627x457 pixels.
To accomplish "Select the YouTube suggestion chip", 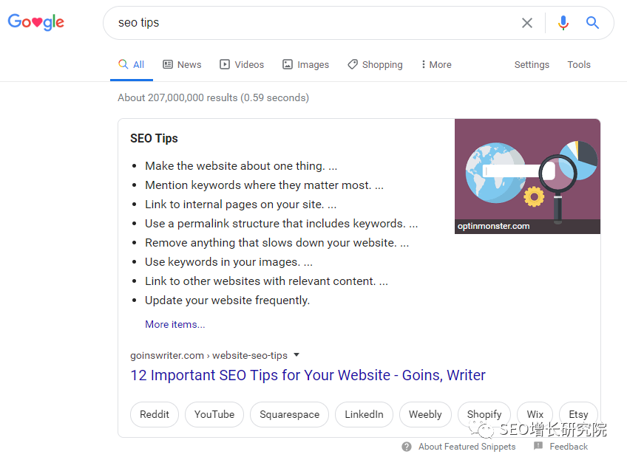I will 214,414.
